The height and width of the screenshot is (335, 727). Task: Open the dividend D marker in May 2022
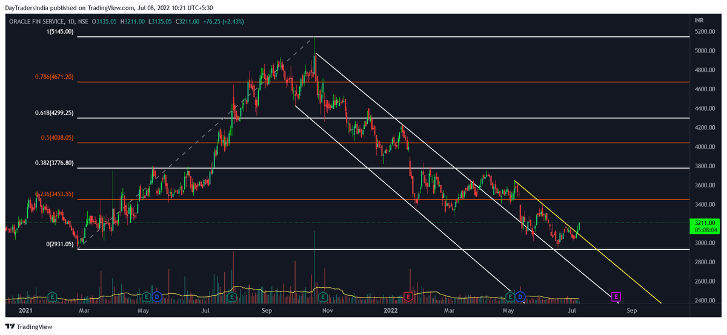(x=520, y=296)
